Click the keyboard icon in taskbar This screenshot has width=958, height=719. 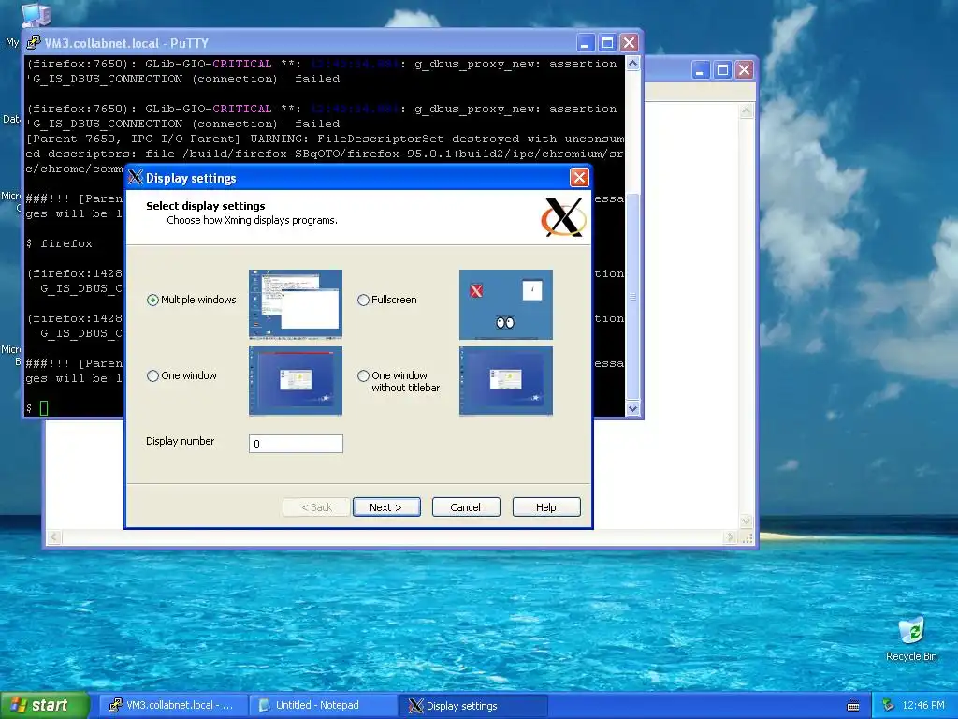click(x=853, y=706)
